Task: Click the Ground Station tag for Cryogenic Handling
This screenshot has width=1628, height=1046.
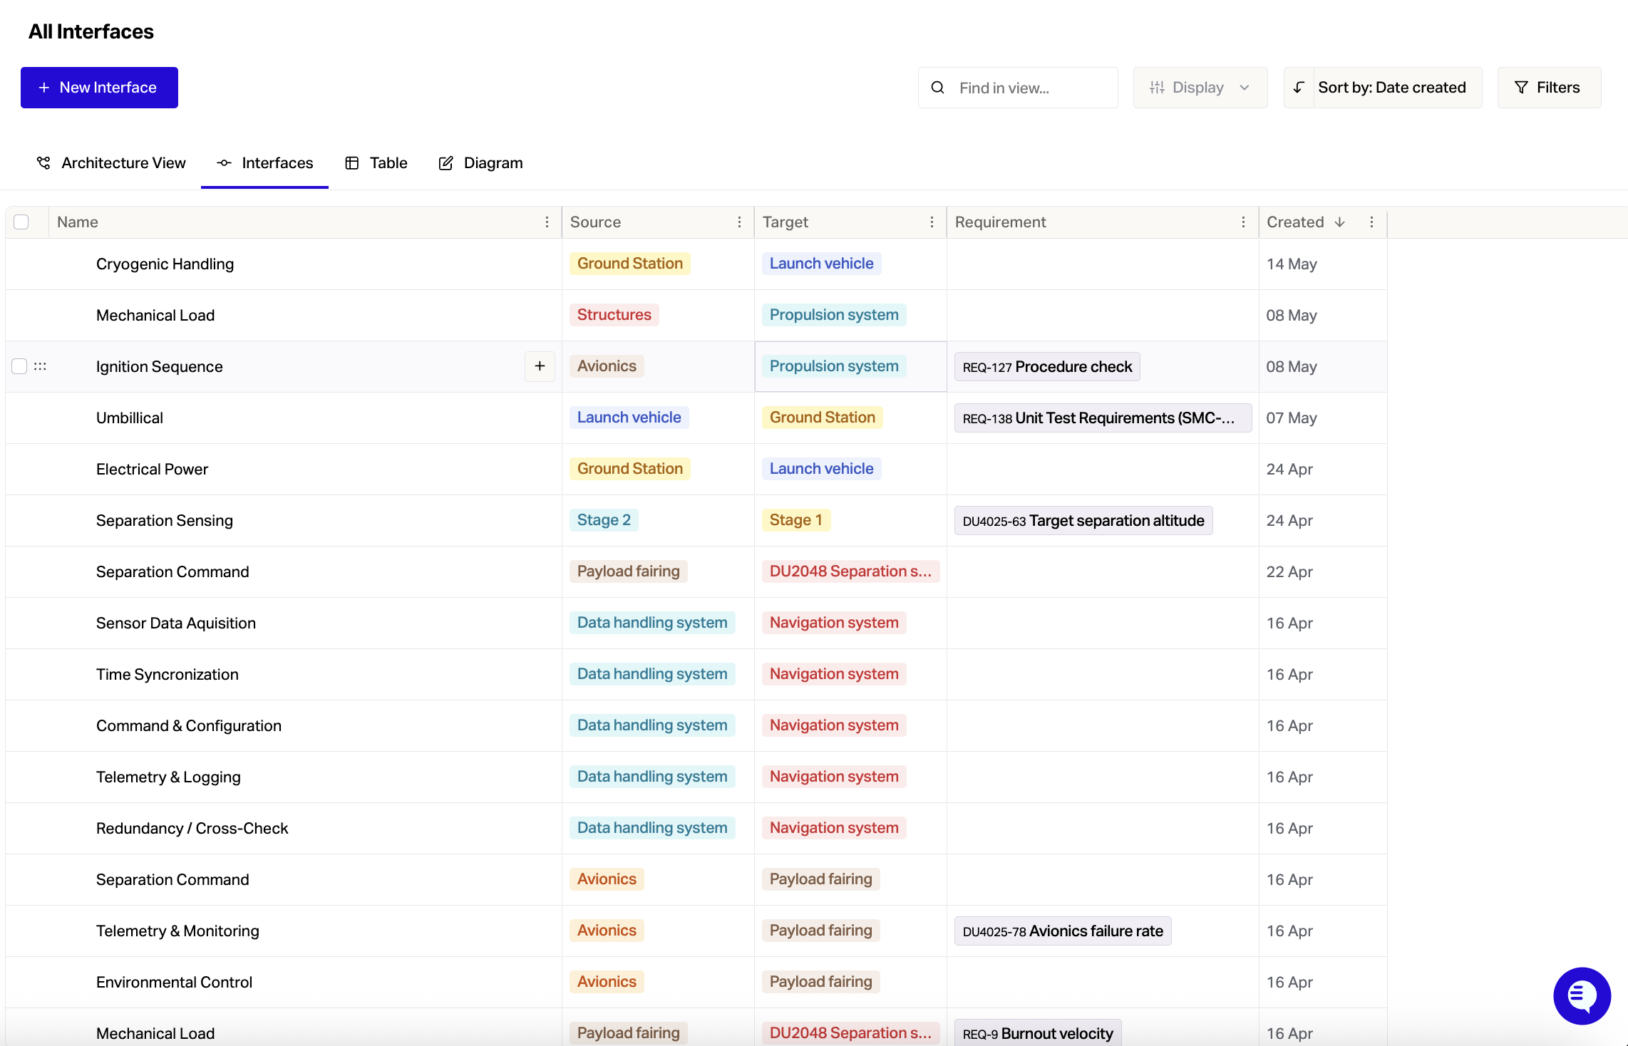Action: tap(629, 264)
